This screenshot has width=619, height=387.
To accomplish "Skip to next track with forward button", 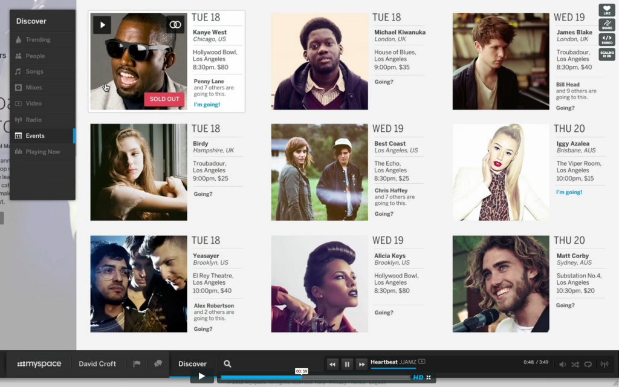I will (x=361, y=364).
